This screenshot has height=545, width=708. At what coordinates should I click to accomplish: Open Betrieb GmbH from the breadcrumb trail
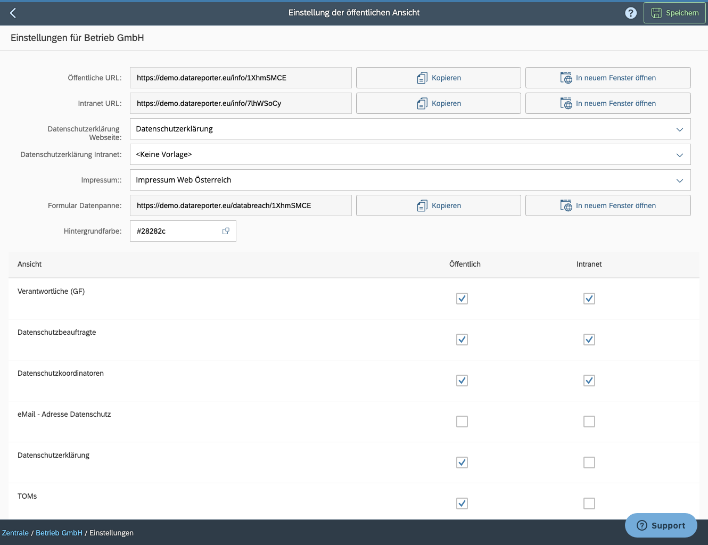pos(59,532)
